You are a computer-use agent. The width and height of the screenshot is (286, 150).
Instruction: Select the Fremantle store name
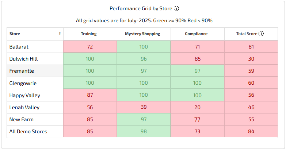coord(21,71)
